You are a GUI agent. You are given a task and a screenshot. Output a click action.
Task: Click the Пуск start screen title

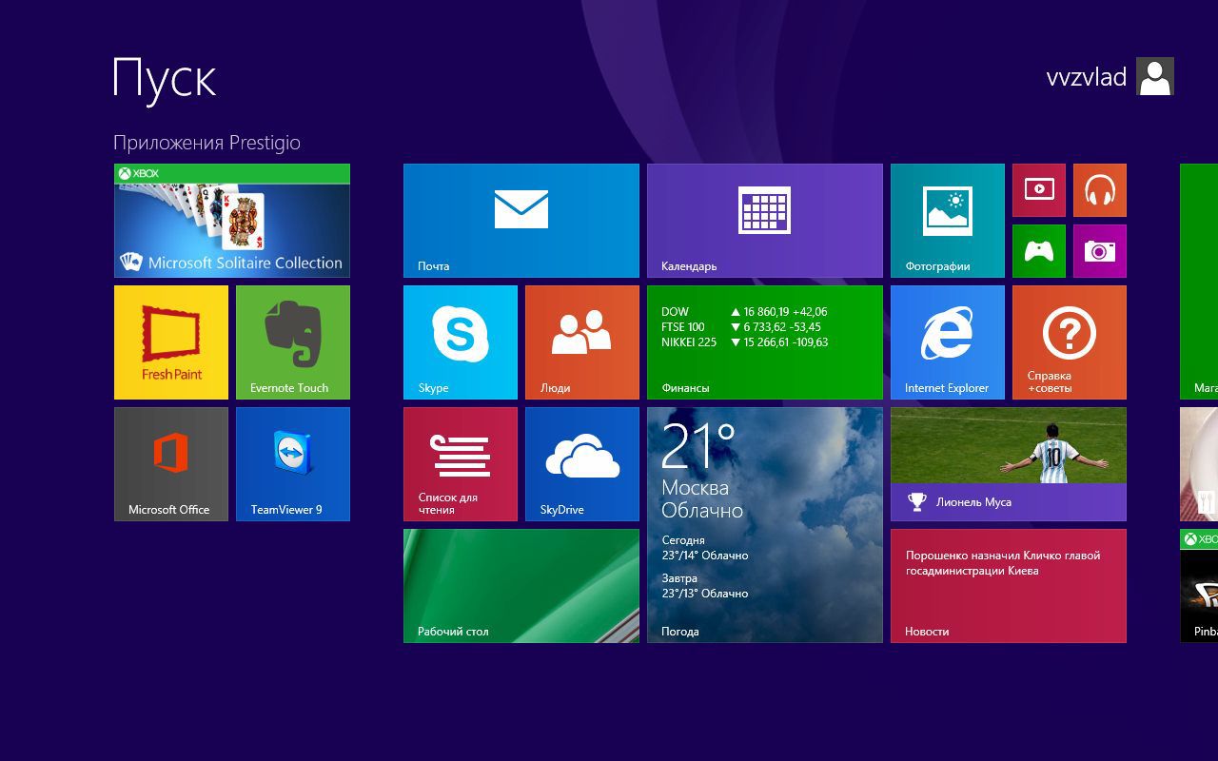(x=165, y=78)
